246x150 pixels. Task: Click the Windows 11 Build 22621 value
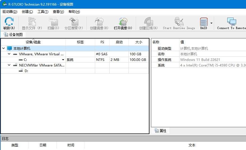[x=200, y=60]
